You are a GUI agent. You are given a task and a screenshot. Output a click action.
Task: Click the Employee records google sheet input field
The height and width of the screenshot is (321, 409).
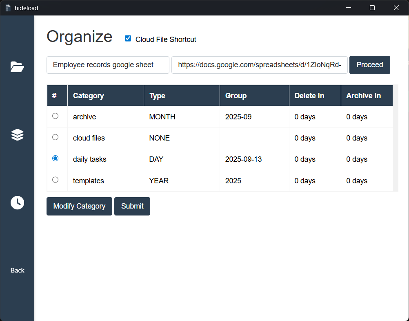[108, 65]
